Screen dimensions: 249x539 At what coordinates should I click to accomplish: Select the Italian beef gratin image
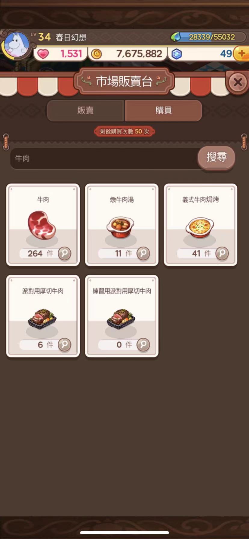(x=200, y=227)
